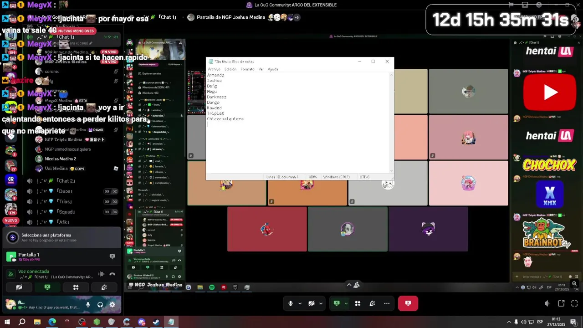Select Nicolas Medina 2 in voice list
The image size is (583, 328).
click(60, 159)
